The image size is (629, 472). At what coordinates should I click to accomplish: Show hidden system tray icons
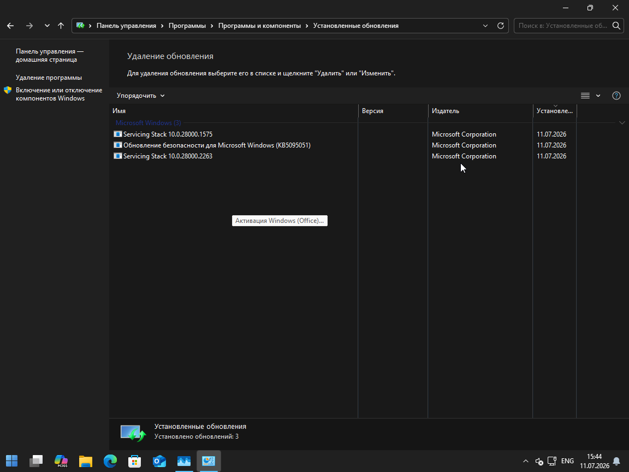click(x=525, y=461)
